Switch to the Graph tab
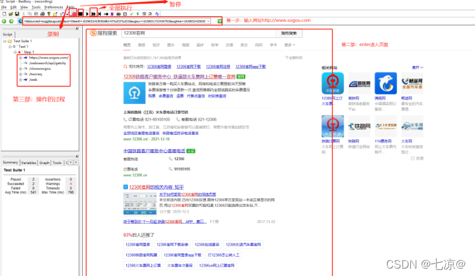 pyautogui.click(x=44, y=162)
